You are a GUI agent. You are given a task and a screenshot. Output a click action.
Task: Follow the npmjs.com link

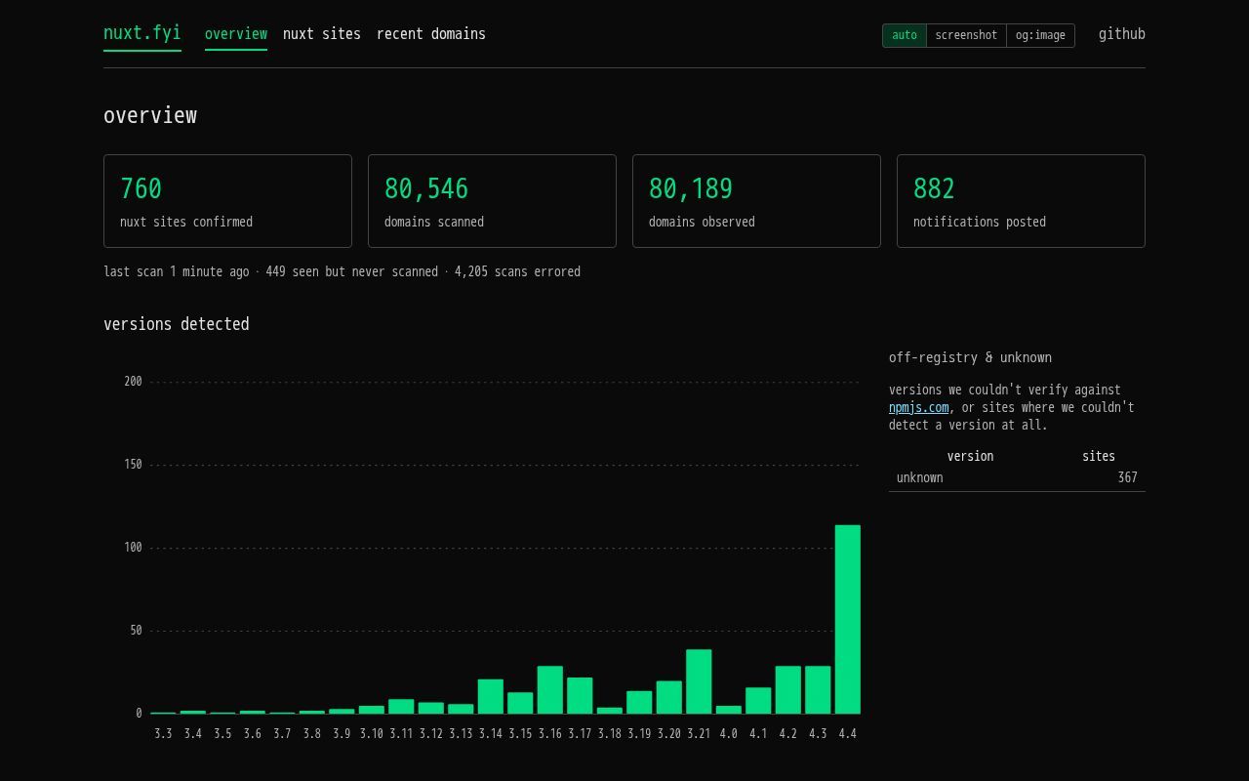click(x=918, y=407)
